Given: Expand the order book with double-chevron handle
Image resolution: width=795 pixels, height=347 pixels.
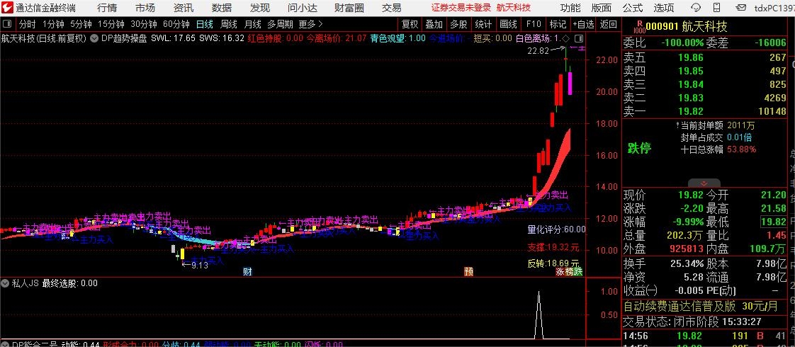Looking at the screenshot, I should (x=704, y=183).
